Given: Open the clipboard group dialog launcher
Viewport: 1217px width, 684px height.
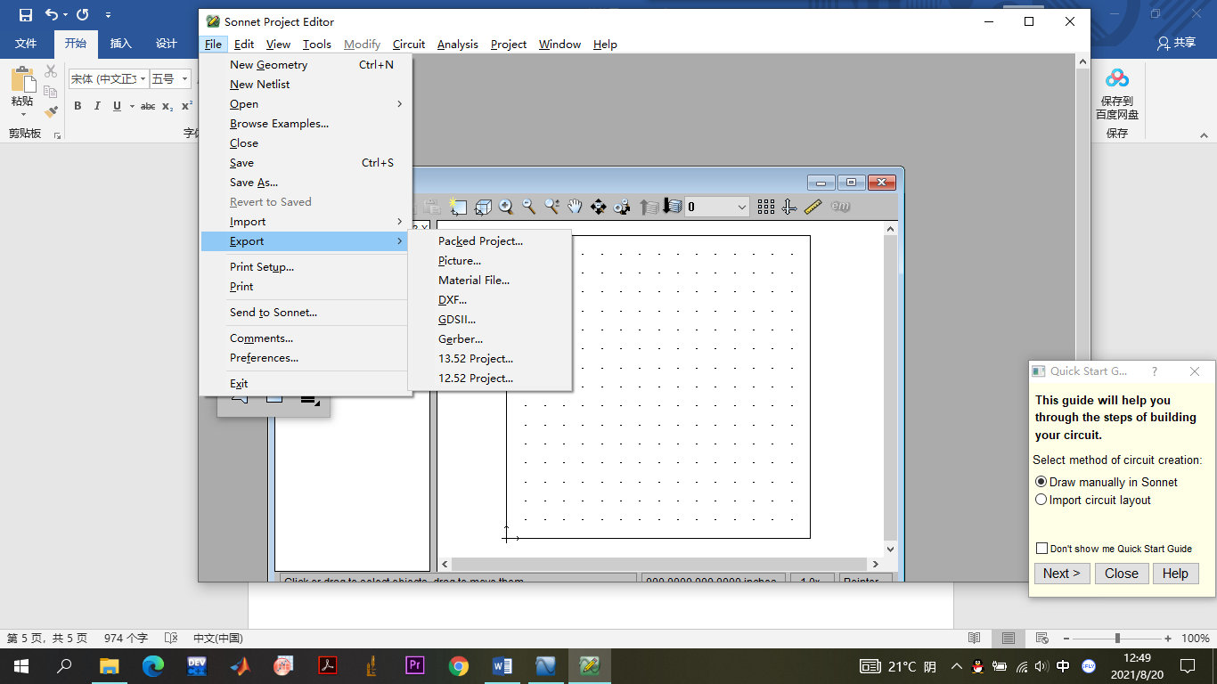Looking at the screenshot, I should click(58, 135).
